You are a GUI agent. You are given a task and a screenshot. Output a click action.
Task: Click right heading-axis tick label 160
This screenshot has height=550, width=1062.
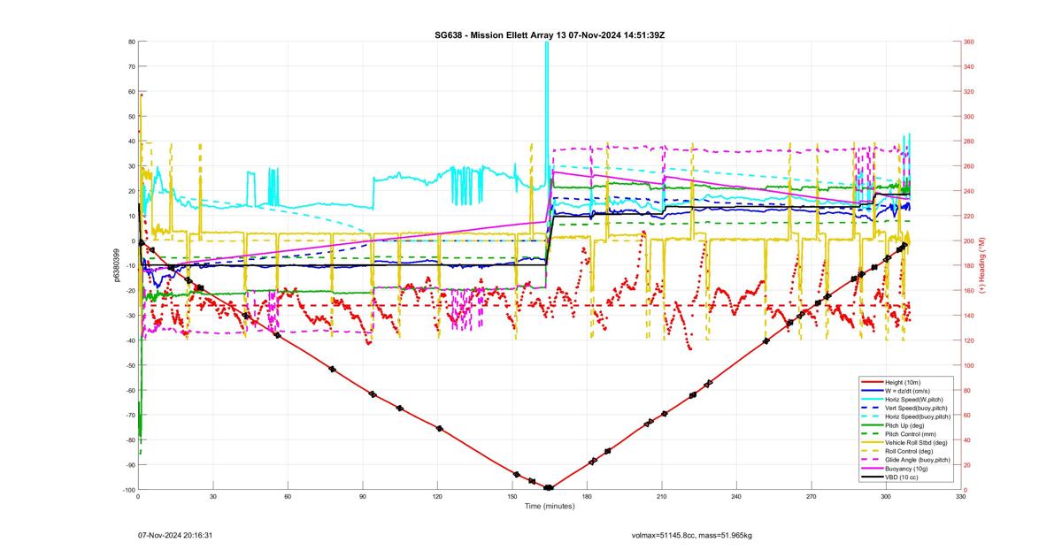(x=969, y=291)
